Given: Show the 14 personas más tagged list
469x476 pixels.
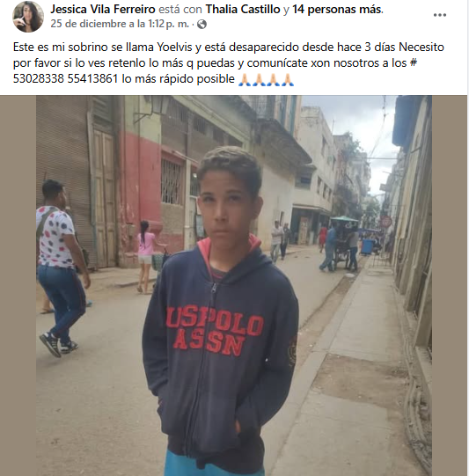Looking at the screenshot, I should [337, 9].
